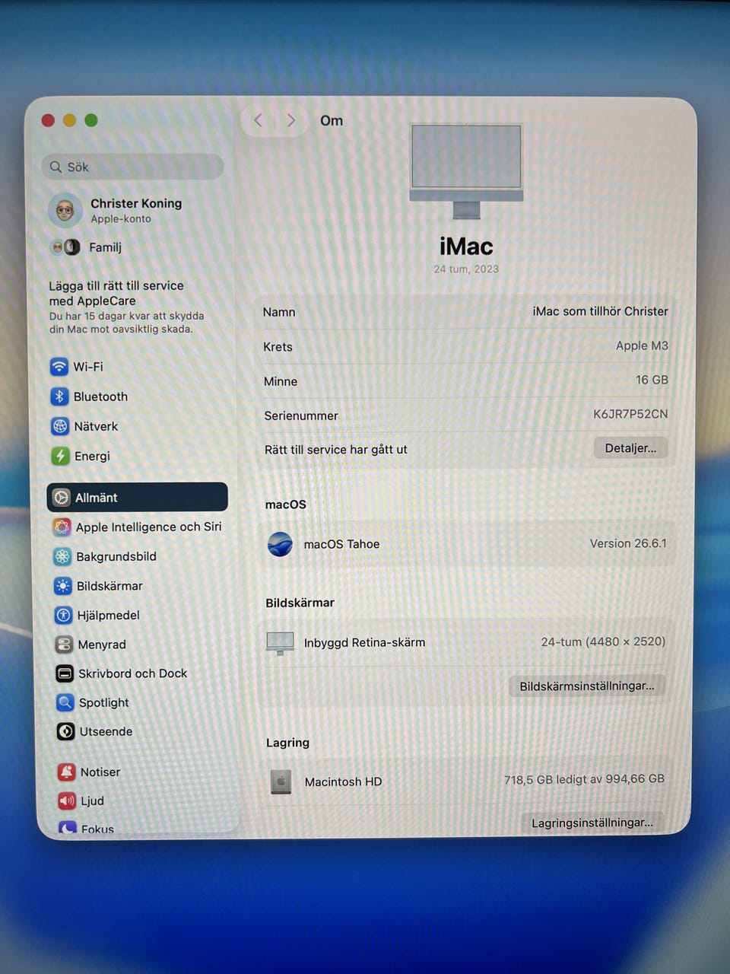Click the Apple-konto label under name
The width and height of the screenshot is (730, 974).
coord(121,219)
